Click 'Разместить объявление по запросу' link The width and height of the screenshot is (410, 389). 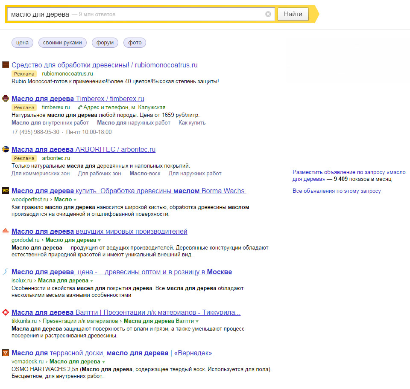tap(349, 175)
